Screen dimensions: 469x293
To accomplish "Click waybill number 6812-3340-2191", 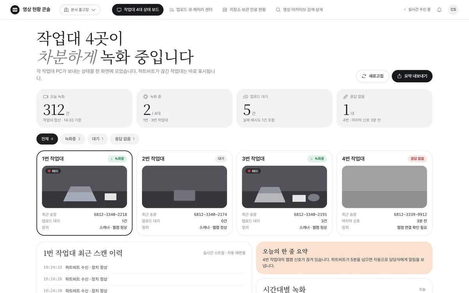I will point(311,214).
